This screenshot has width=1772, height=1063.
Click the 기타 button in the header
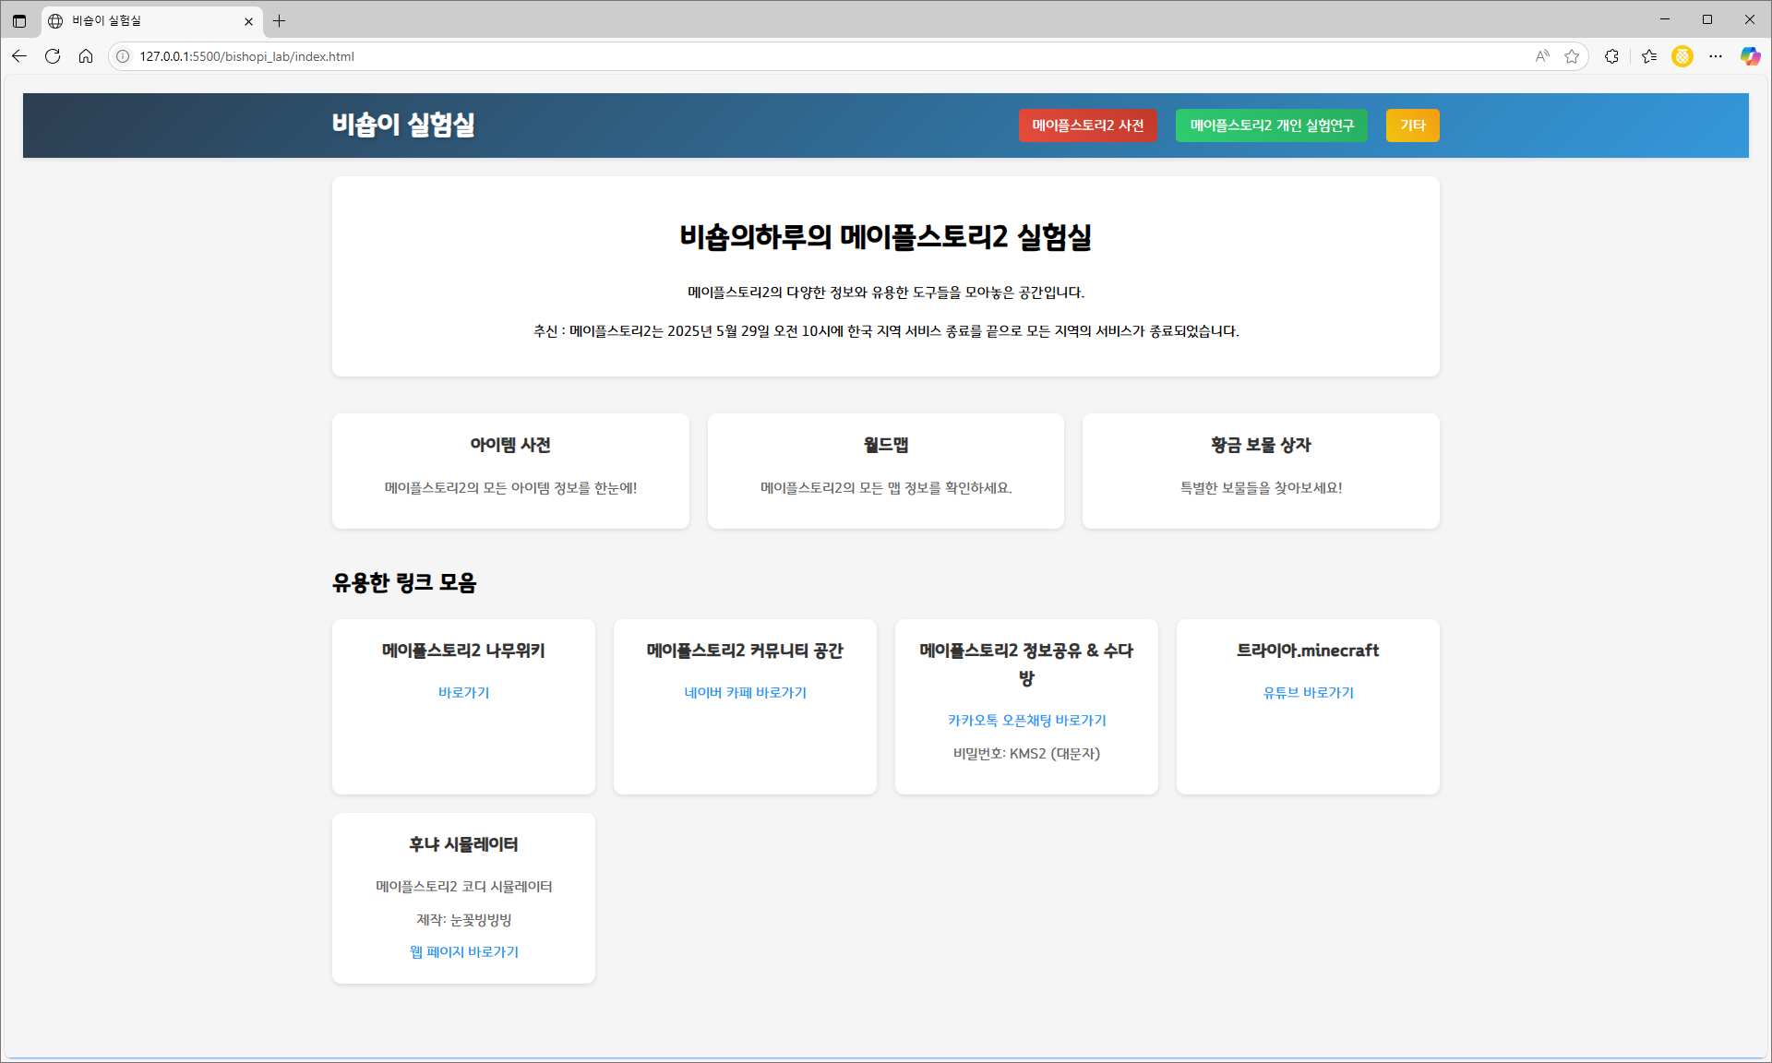point(1412,125)
